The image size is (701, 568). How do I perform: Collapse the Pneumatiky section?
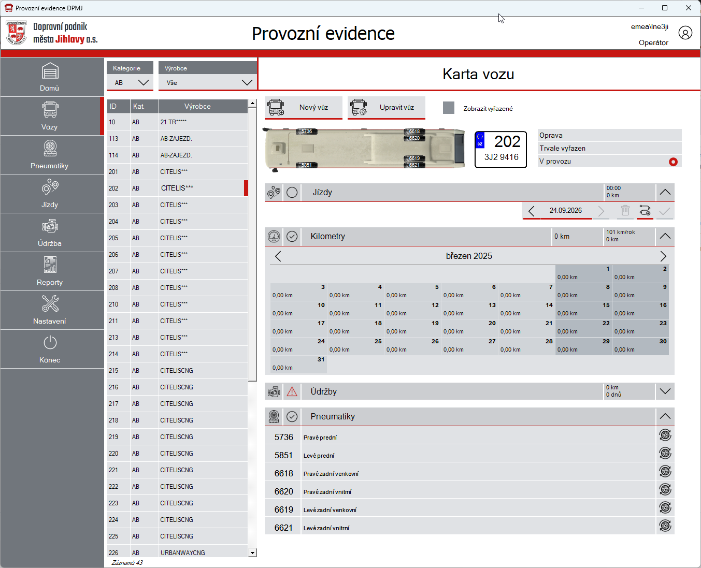click(665, 416)
